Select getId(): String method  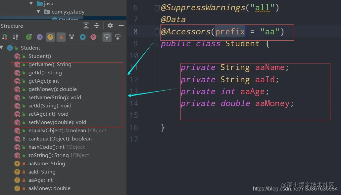pos(45,72)
